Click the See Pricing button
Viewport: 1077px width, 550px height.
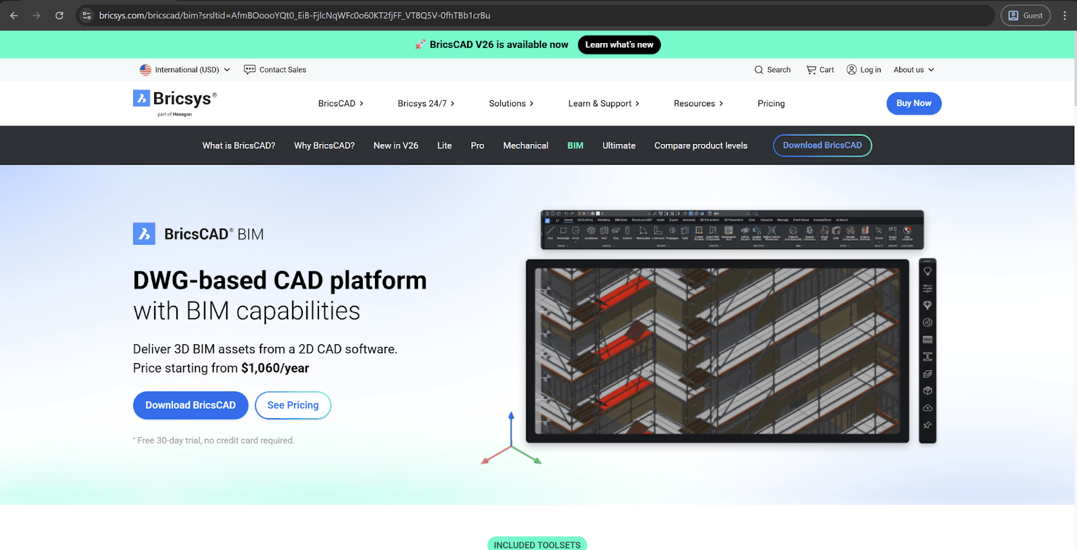(x=293, y=405)
